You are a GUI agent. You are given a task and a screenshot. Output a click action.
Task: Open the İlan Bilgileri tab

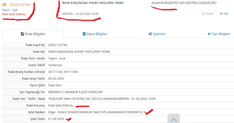(x=219, y=34)
